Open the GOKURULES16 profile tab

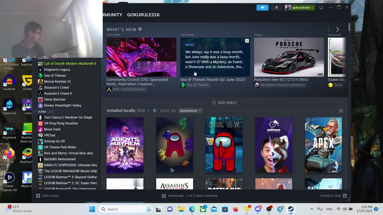click(143, 15)
